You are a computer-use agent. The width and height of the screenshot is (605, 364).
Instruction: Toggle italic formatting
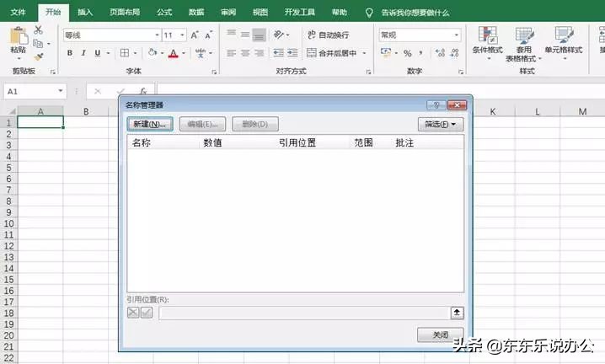coord(83,53)
